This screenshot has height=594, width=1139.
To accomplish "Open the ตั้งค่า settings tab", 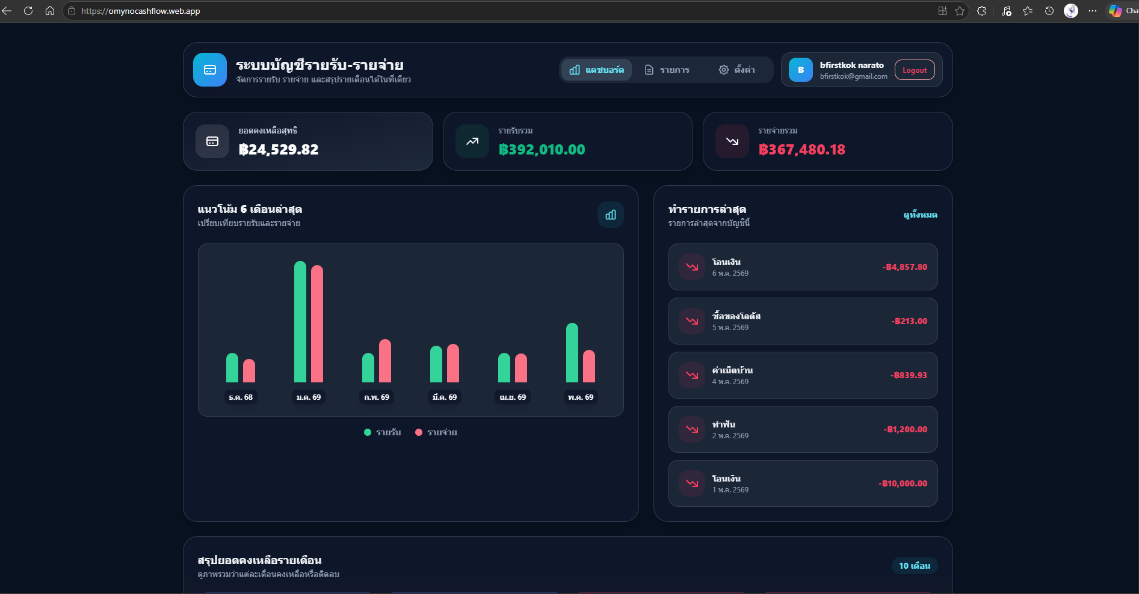I will click(736, 70).
